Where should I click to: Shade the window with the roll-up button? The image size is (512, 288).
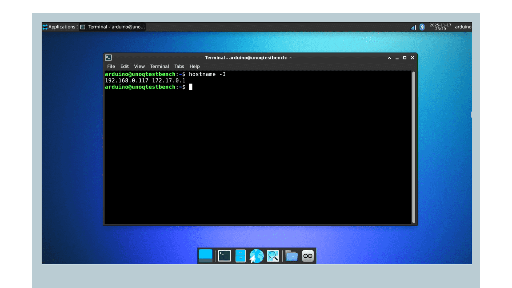(x=389, y=58)
